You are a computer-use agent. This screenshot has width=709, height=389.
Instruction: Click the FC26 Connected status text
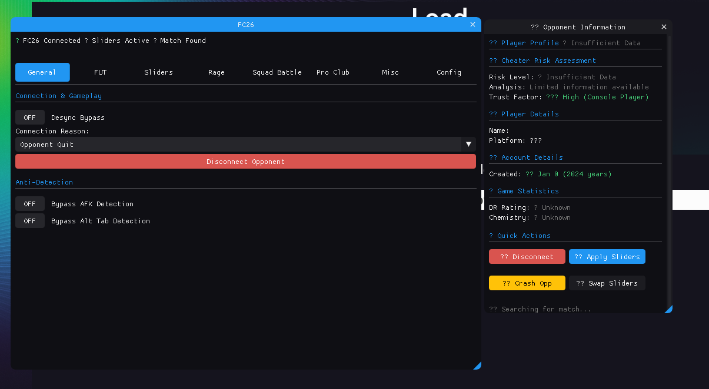[52, 41]
